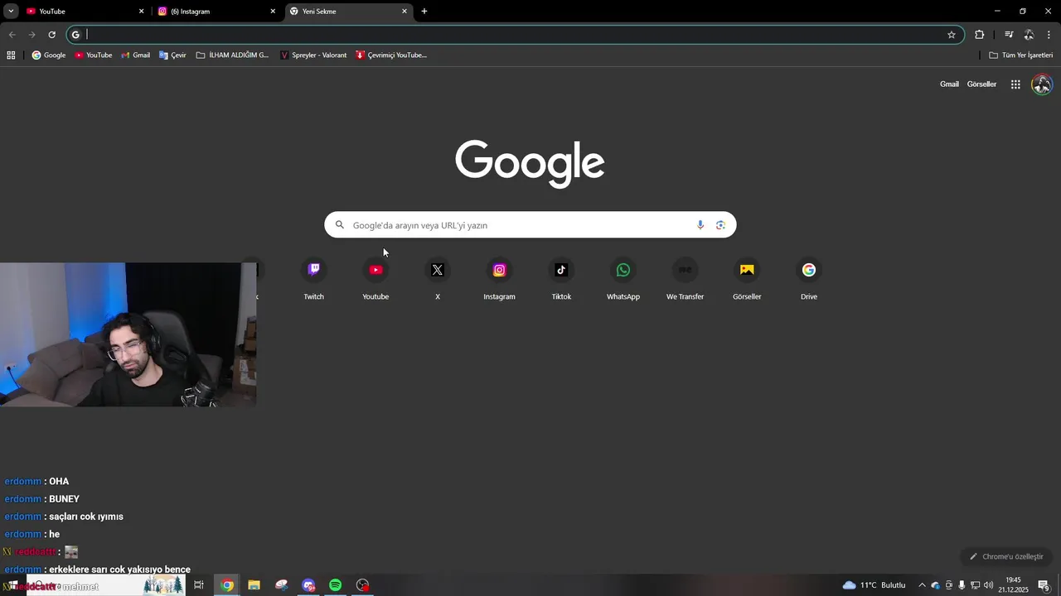This screenshot has height=596, width=1061.
Task: Open Chrome from the taskbar
Action: (227, 585)
